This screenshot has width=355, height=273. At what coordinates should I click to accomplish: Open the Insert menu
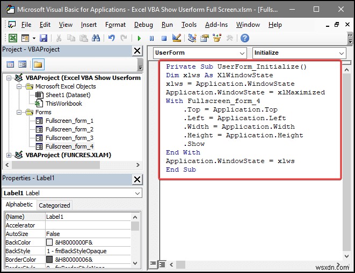click(x=89, y=25)
